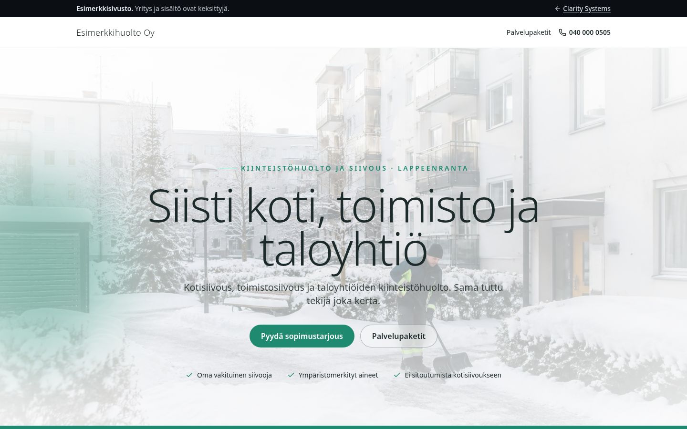Click the checkmark next to Oma vakituinen siivooja
687x429 pixels.
click(189, 375)
